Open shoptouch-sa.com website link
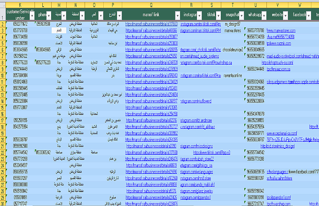The height and width of the screenshot is (206, 319). pyautogui.click(x=277, y=63)
